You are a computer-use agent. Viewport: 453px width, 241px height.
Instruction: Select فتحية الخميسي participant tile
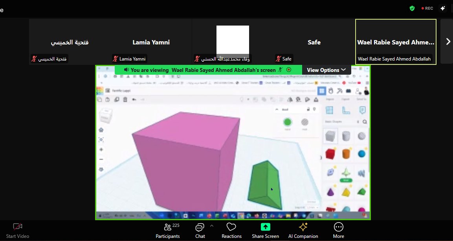click(70, 42)
